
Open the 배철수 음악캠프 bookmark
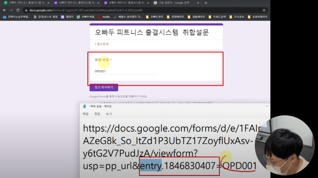pyautogui.click(x=128, y=17)
